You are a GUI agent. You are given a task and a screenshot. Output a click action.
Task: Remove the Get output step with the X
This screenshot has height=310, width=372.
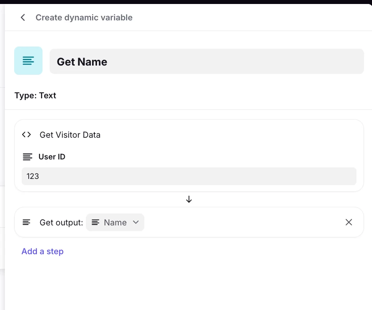349,222
